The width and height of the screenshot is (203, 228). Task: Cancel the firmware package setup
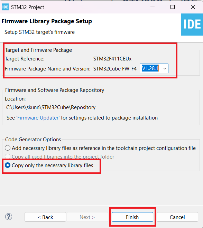177,217
